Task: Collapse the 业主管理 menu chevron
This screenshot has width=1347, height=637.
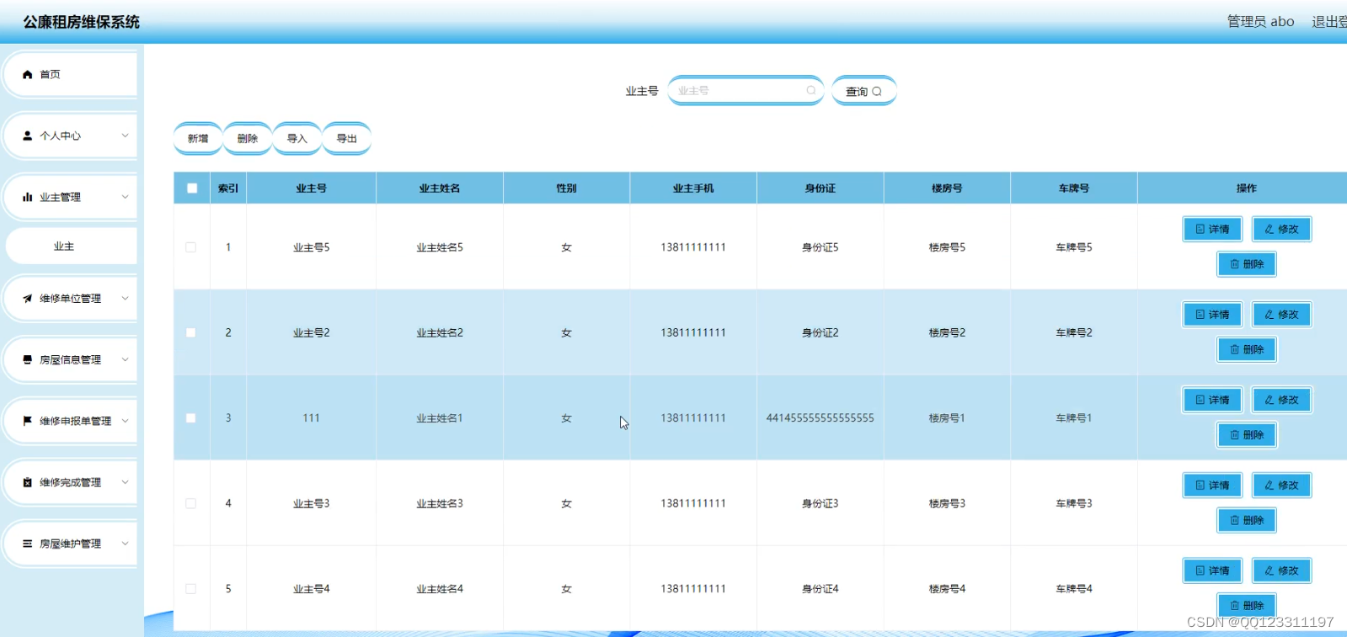Action: click(x=125, y=197)
